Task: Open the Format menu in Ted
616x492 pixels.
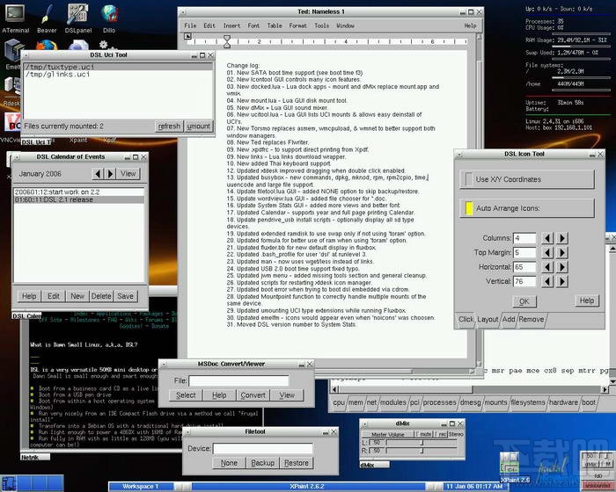Action: pyautogui.click(x=298, y=25)
